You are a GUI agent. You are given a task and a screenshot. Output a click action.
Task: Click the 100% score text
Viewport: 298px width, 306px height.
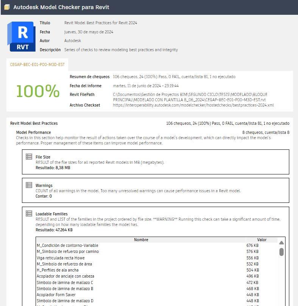pyautogui.click(x=38, y=91)
